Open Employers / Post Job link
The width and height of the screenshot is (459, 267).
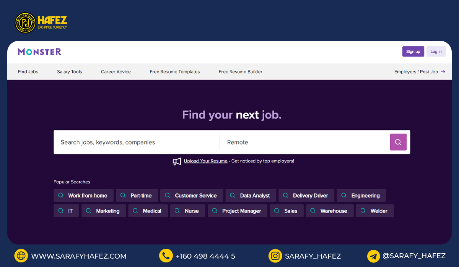point(416,72)
